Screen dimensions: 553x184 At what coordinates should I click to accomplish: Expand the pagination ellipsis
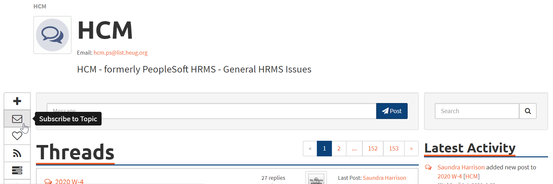354,149
